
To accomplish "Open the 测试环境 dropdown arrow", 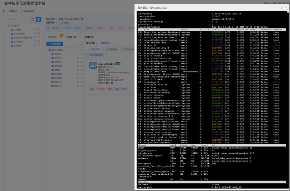I will [x=58, y=37].
